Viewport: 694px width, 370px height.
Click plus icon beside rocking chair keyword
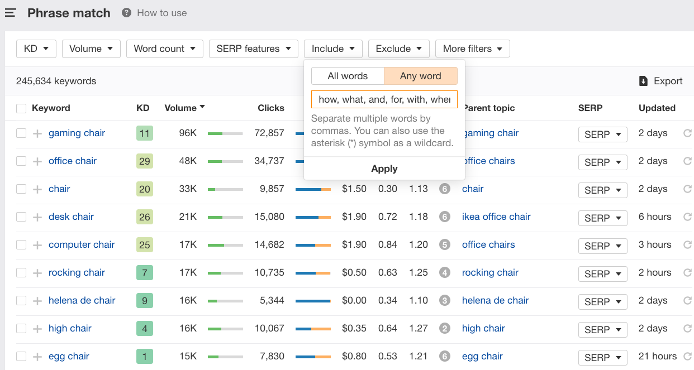coord(37,273)
